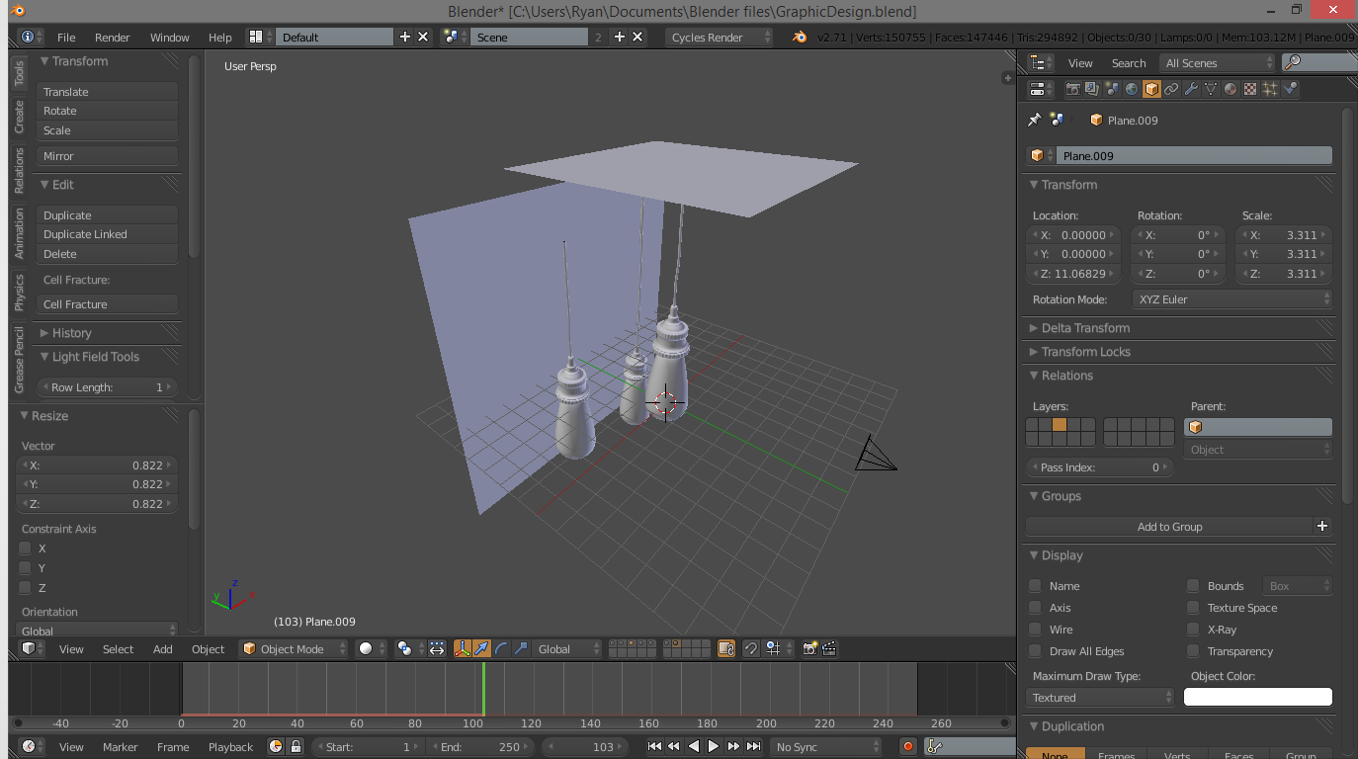Open the Texture properties tab (checker icon)
Viewport: 1358px width, 759px height.
(1250, 89)
